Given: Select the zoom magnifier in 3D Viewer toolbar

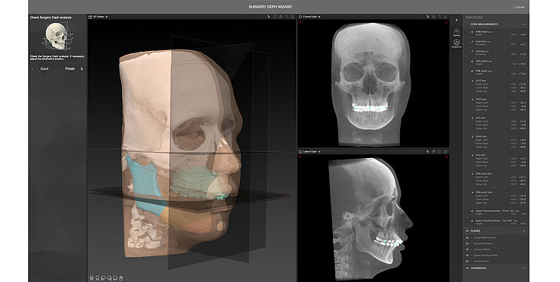Looking at the screenshot, I should 286,17.
